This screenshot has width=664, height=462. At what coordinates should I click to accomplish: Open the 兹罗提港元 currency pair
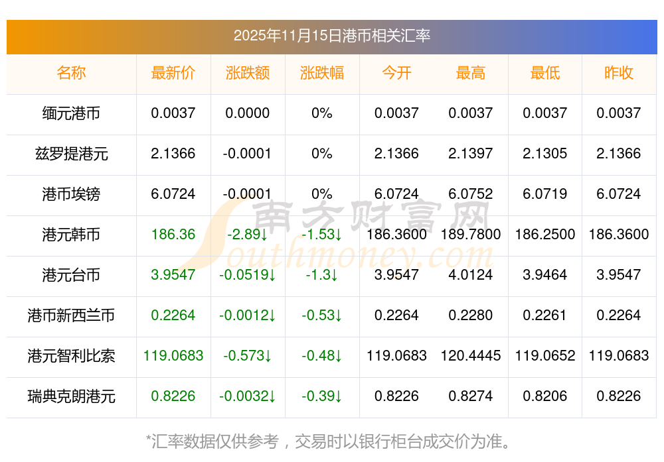click(71, 154)
